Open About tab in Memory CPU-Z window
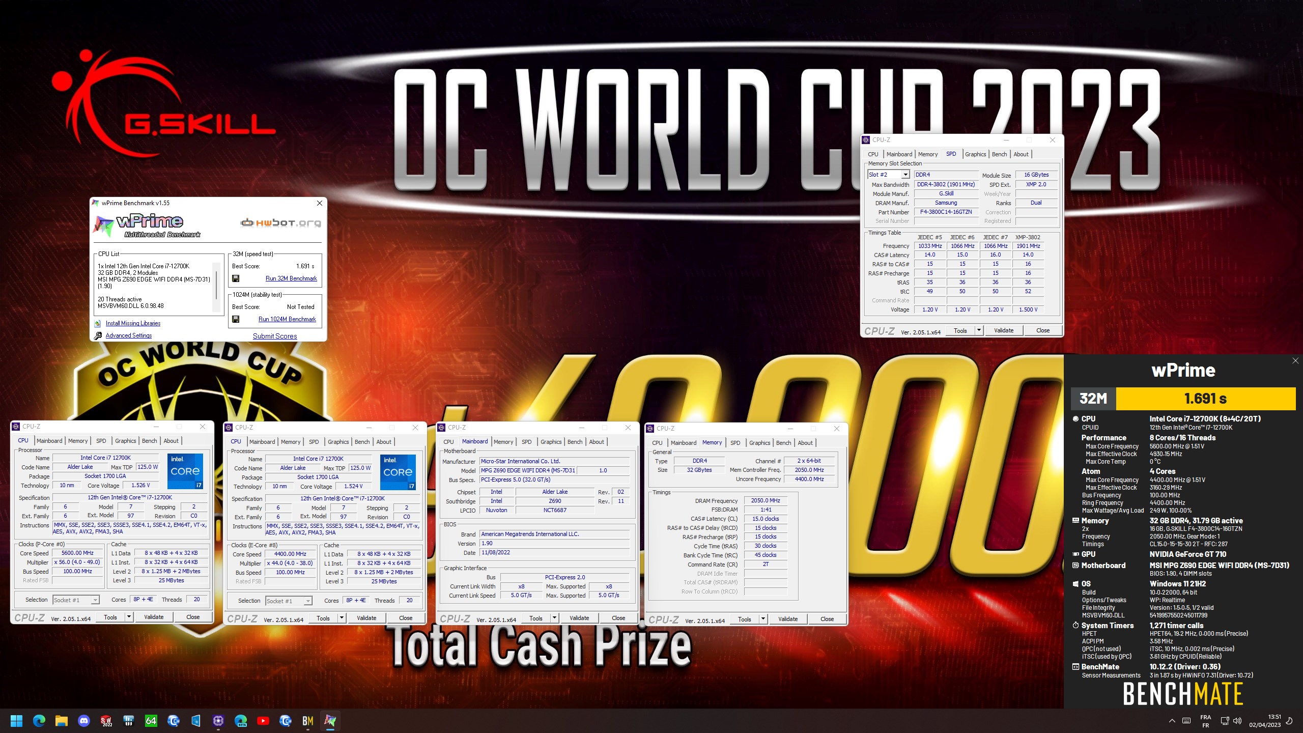Screen dimensions: 1303x733 pyautogui.click(x=805, y=443)
